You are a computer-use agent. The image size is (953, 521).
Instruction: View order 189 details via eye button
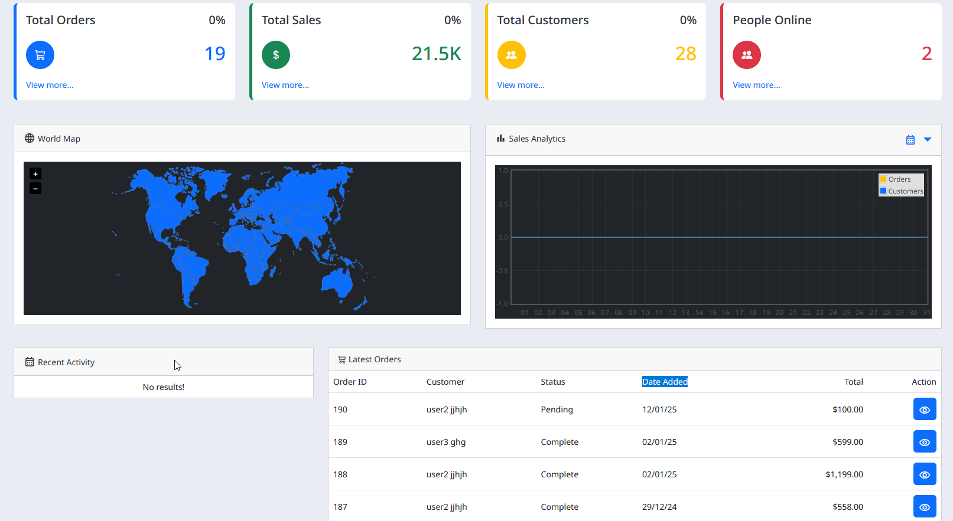pos(925,442)
